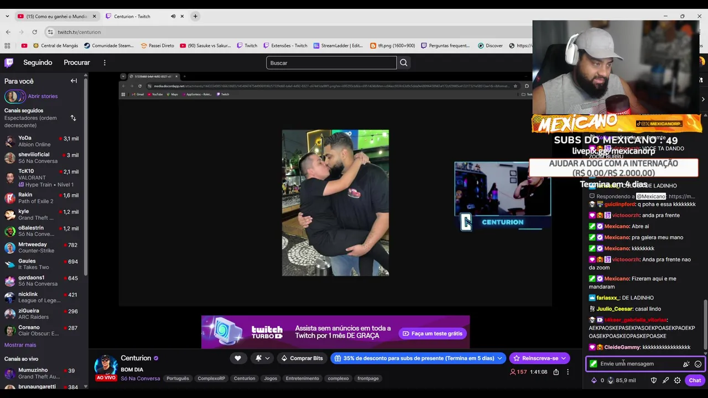Mute the Centurion Twitch tab audio
The image size is (708, 398).
tap(173, 16)
